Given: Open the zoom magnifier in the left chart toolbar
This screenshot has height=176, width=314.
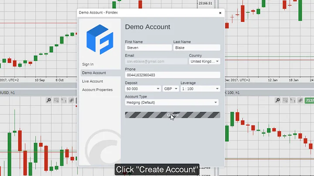Looking at the screenshot, I should point(49,100).
